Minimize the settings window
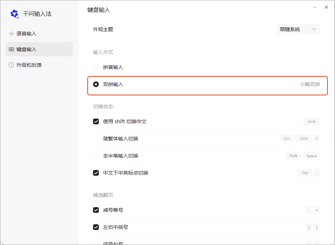 pyautogui.click(x=315, y=7)
